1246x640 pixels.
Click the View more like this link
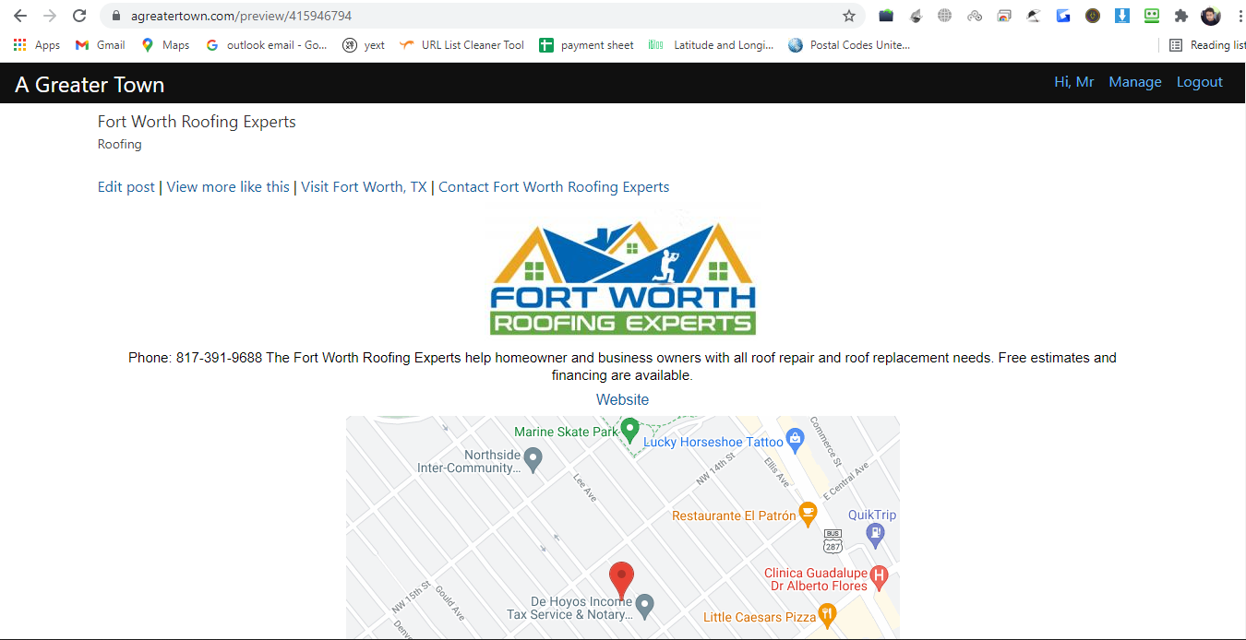click(228, 186)
